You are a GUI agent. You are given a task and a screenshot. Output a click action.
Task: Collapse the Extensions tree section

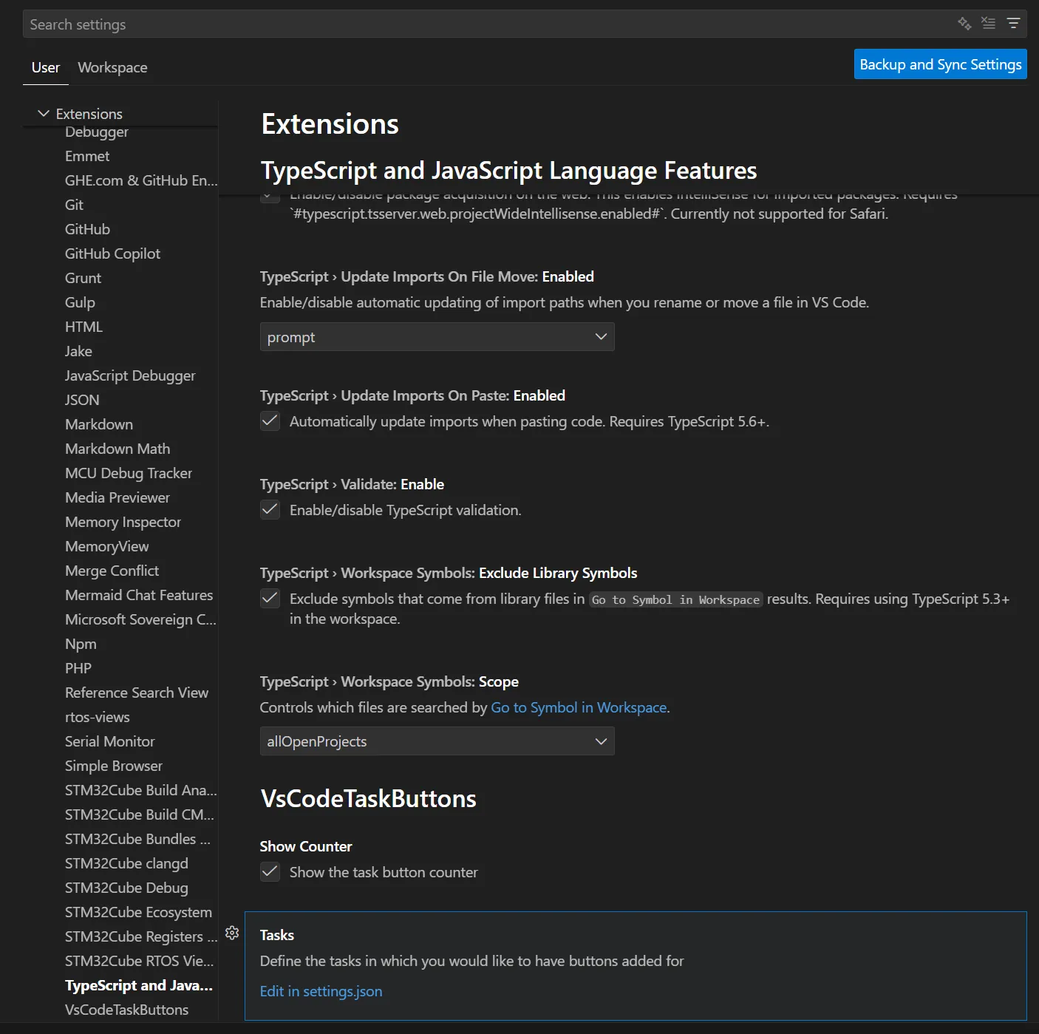point(44,113)
